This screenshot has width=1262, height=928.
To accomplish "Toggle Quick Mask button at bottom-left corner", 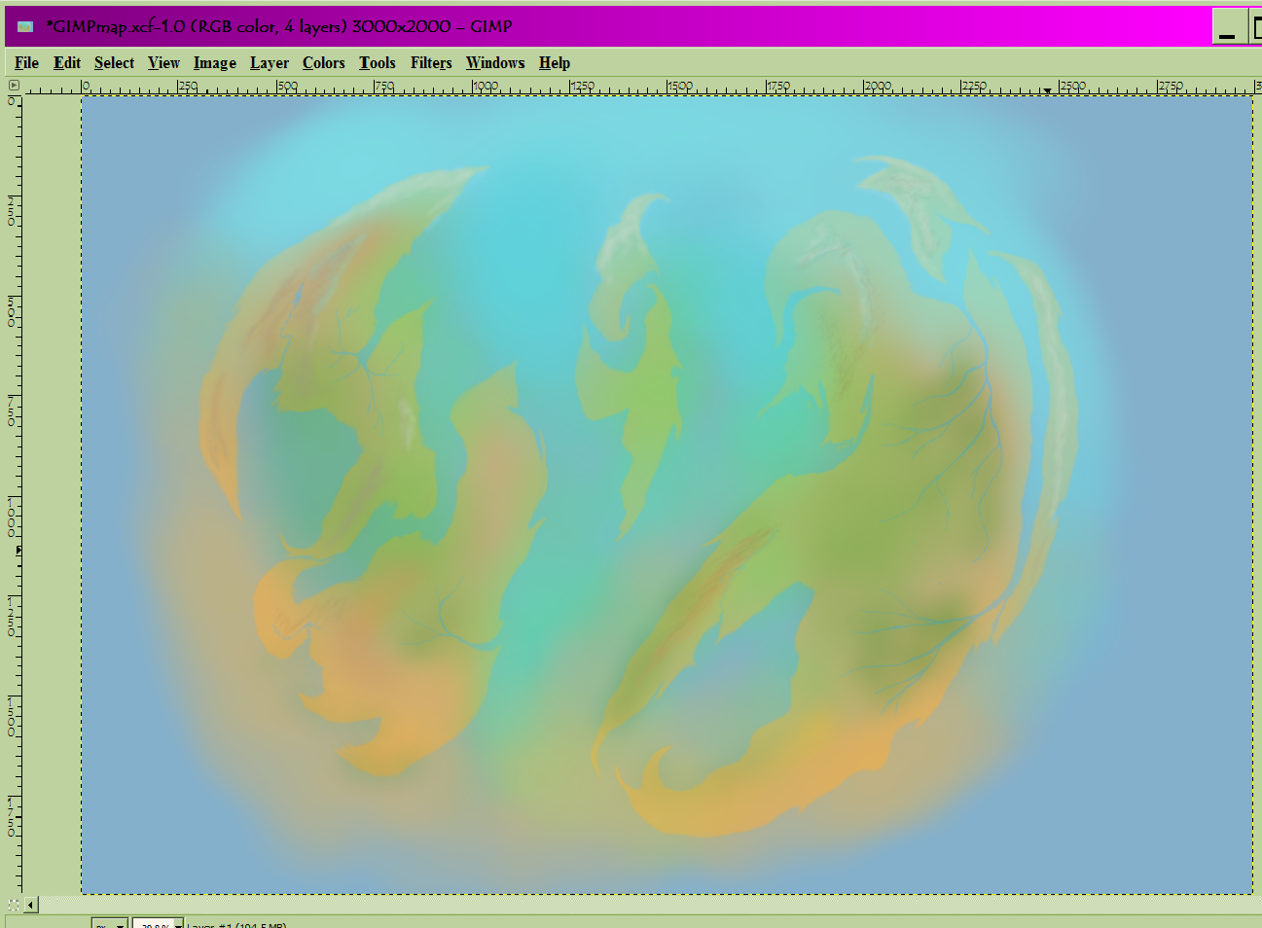I will pyautogui.click(x=14, y=905).
